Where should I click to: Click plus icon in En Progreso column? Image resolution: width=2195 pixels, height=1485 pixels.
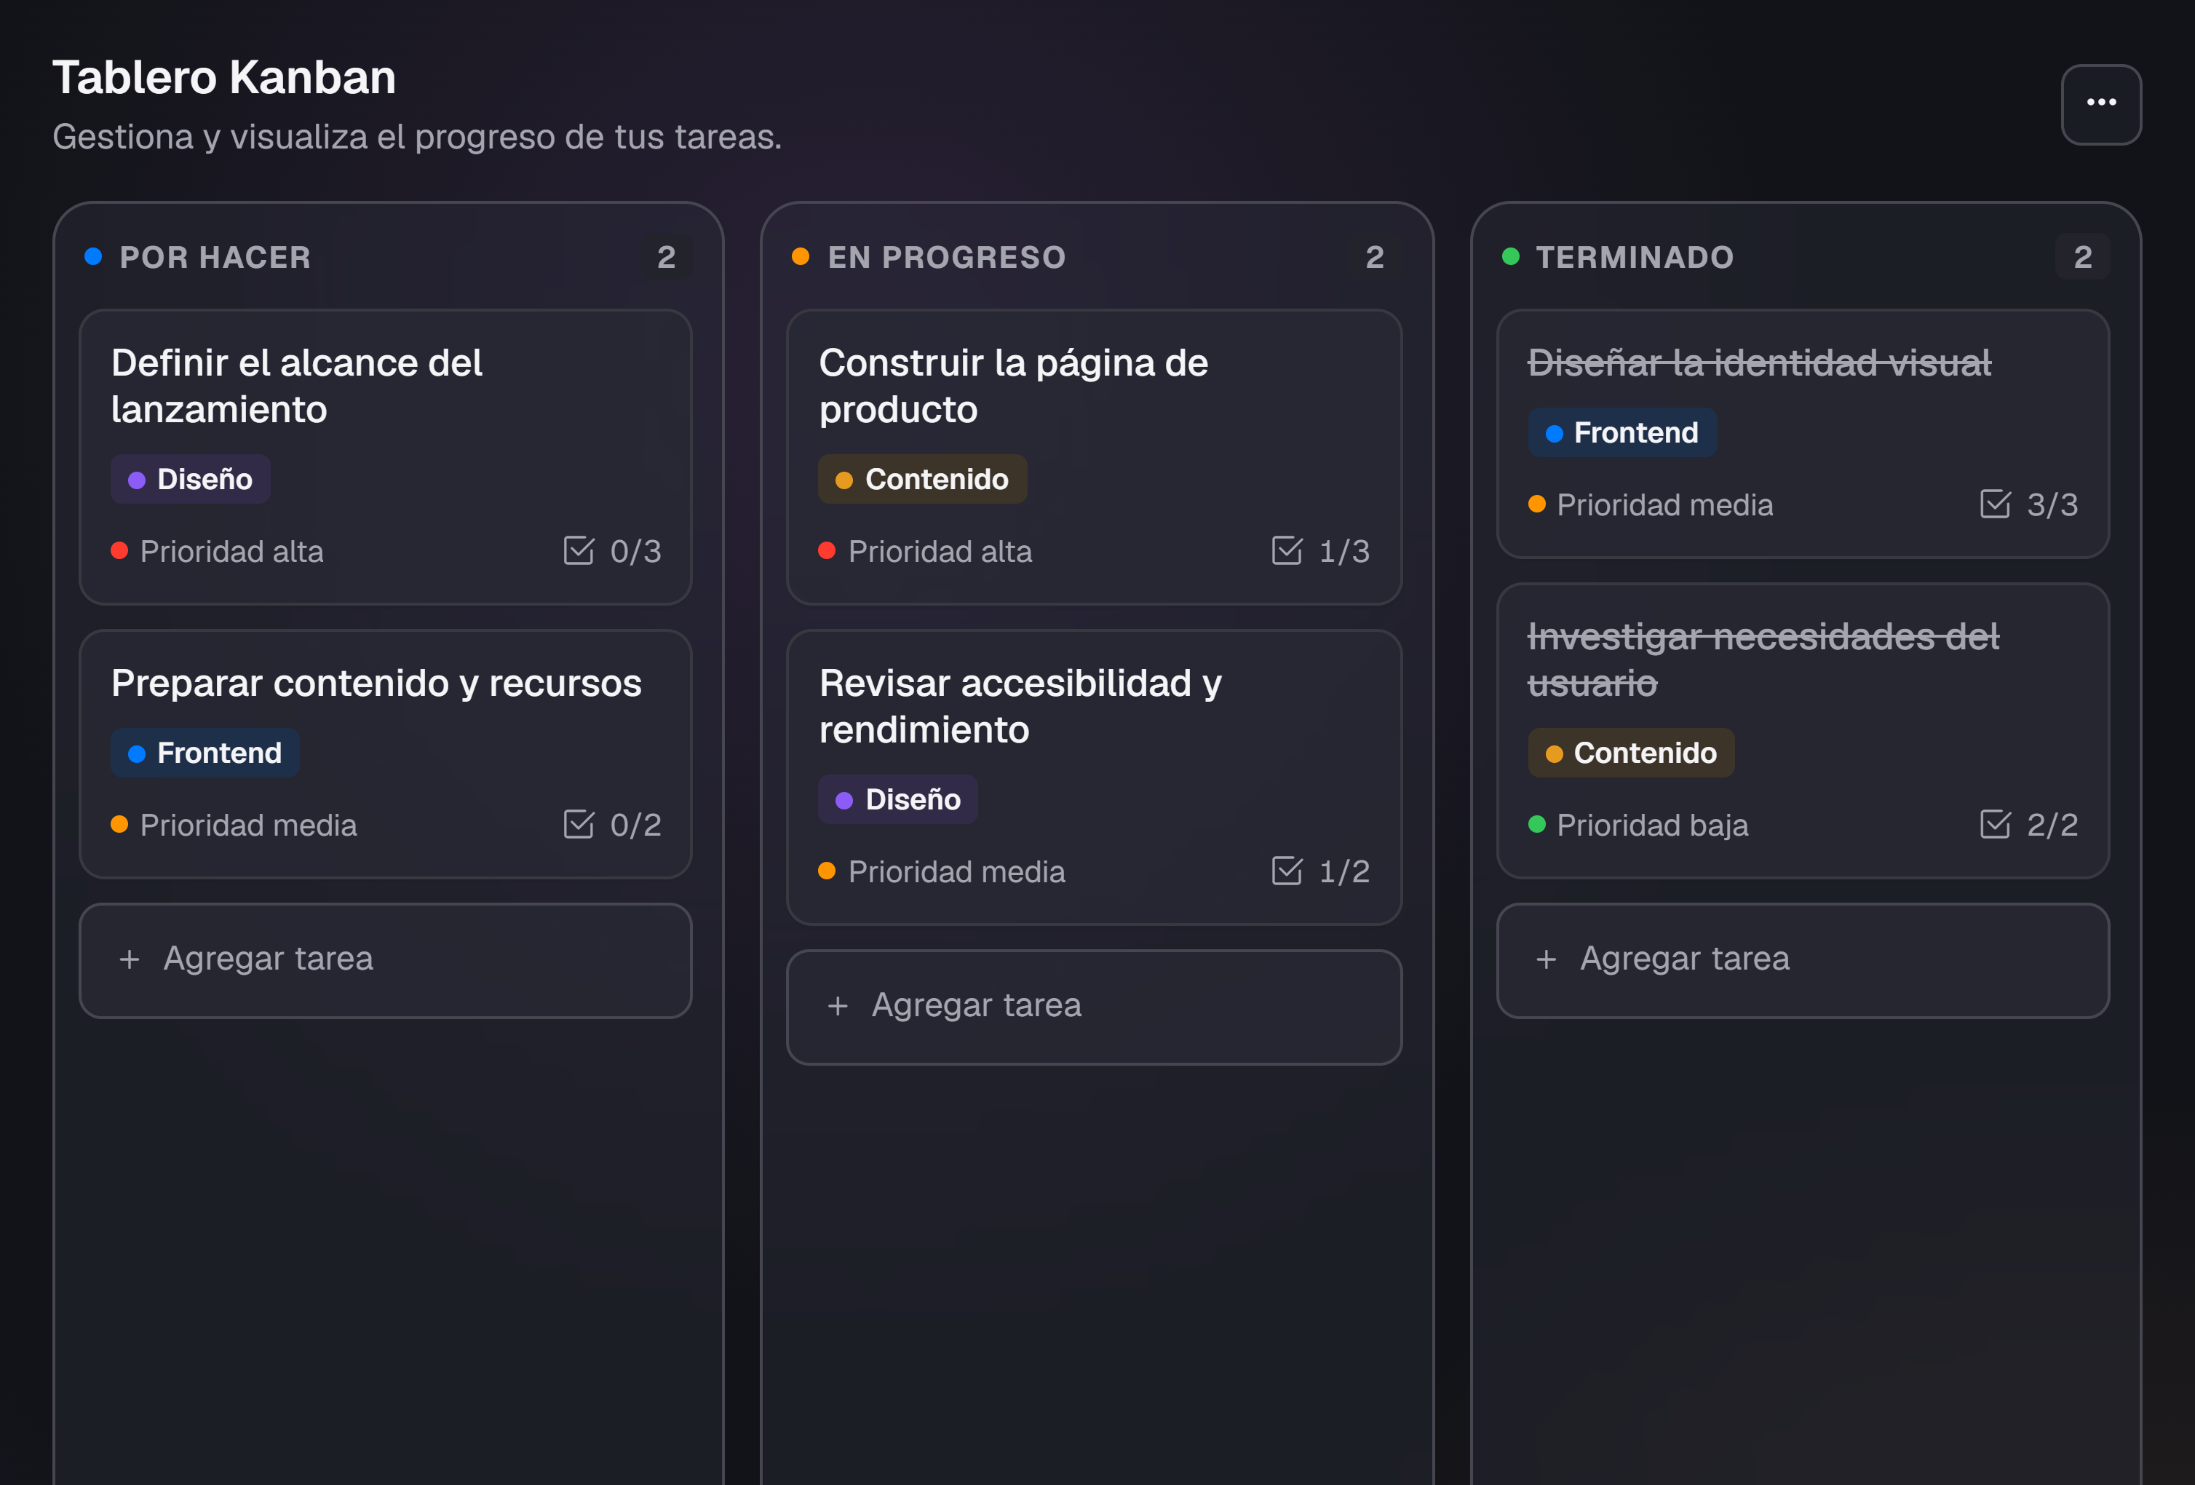[x=837, y=1006]
